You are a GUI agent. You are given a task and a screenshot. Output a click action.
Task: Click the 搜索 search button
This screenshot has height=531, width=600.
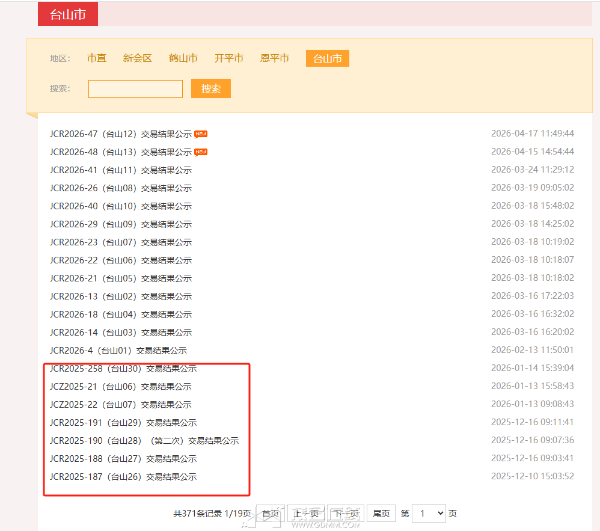tap(210, 88)
